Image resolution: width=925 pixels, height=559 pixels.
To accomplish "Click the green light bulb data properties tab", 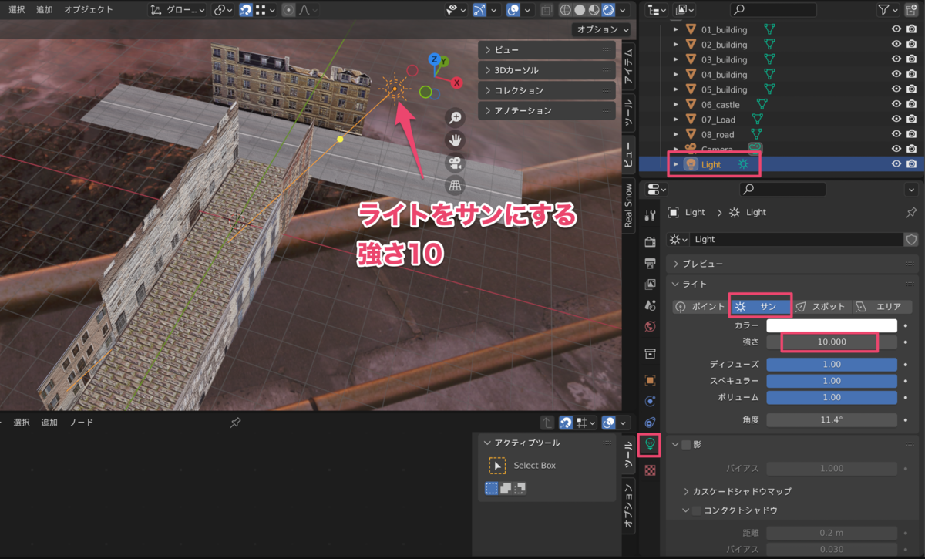I will (x=650, y=445).
